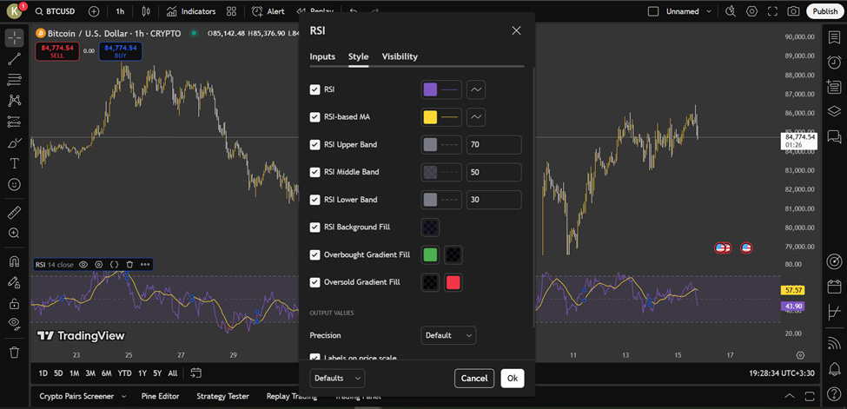Image resolution: width=847 pixels, height=409 pixels.
Task: Select the Style tab
Action: point(359,56)
